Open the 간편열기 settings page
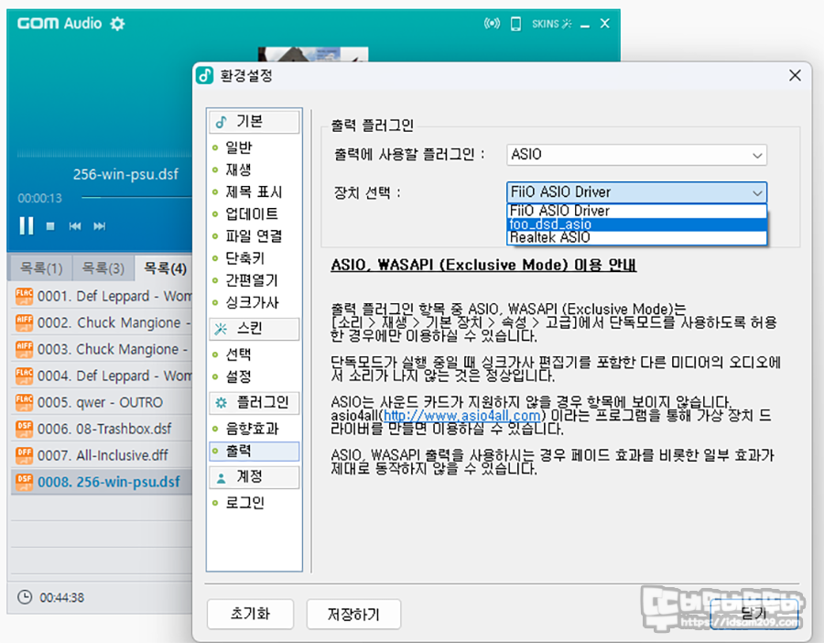The image size is (824, 643). coord(251,280)
